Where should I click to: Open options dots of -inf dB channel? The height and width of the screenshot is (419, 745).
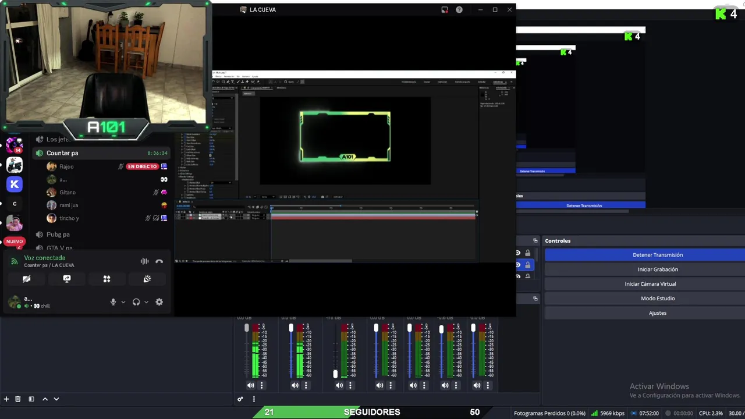(x=350, y=385)
